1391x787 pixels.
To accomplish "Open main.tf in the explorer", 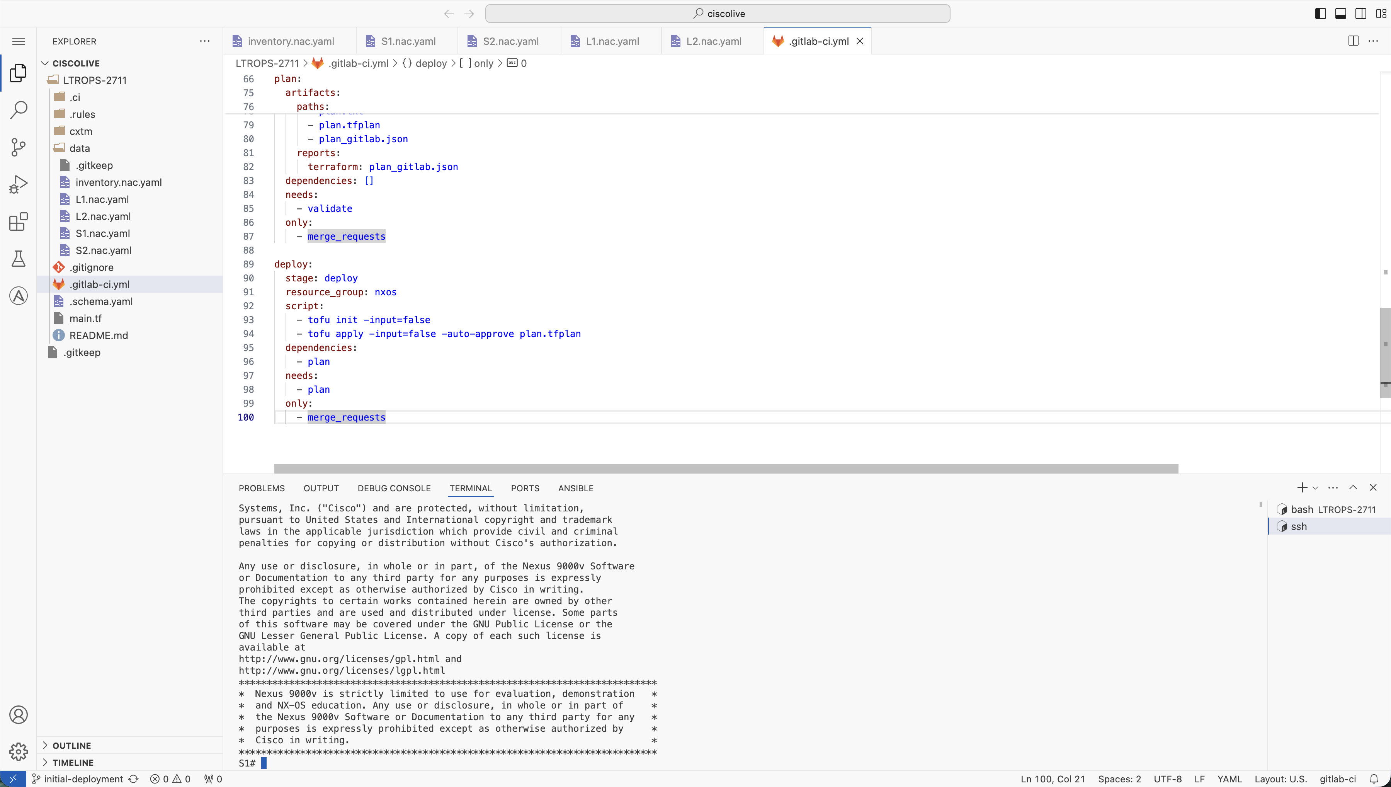I will 85,319.
